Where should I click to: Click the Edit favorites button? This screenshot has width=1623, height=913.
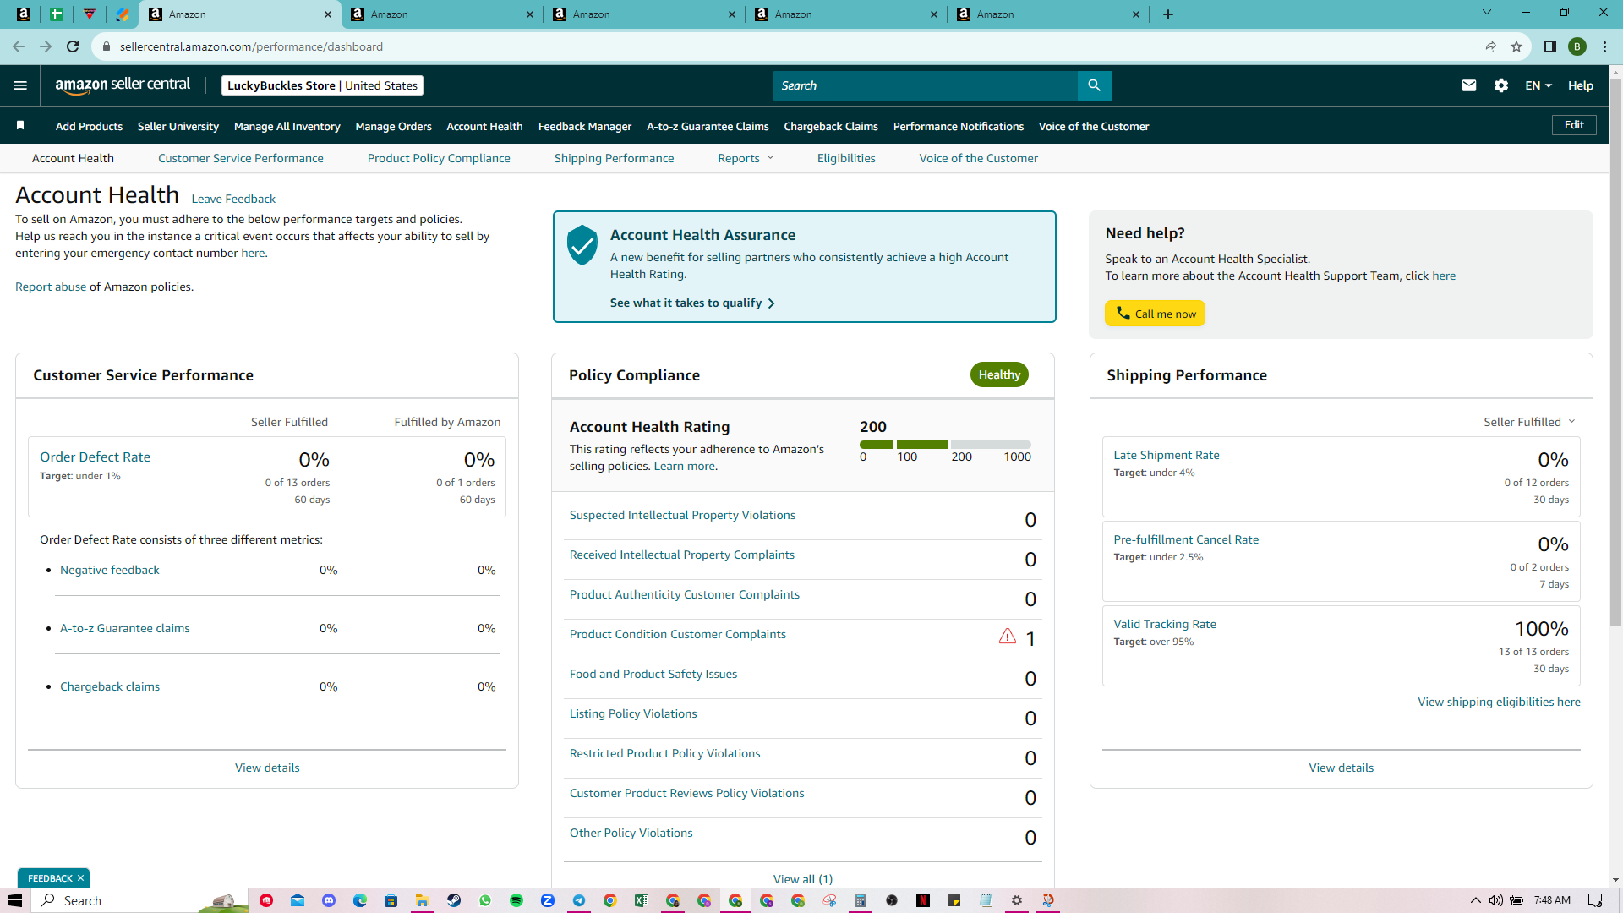[1574, 125]
